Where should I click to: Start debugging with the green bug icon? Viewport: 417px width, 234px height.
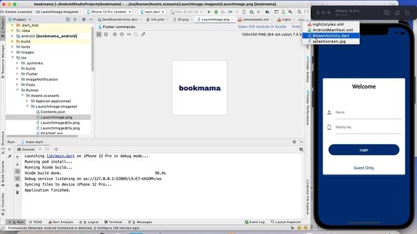click(x=216, y=12)
